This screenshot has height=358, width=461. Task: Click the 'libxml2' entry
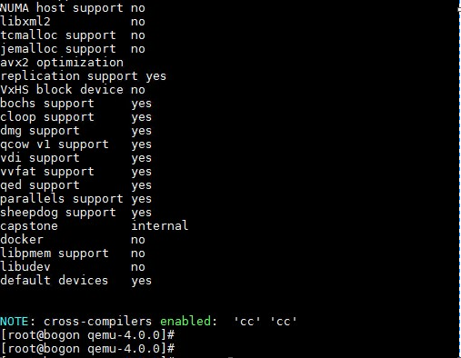(25, 22)
